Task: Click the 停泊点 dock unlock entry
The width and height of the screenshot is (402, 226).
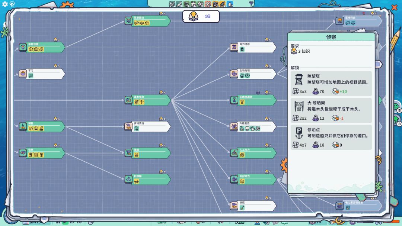Action: coord(331,137)
